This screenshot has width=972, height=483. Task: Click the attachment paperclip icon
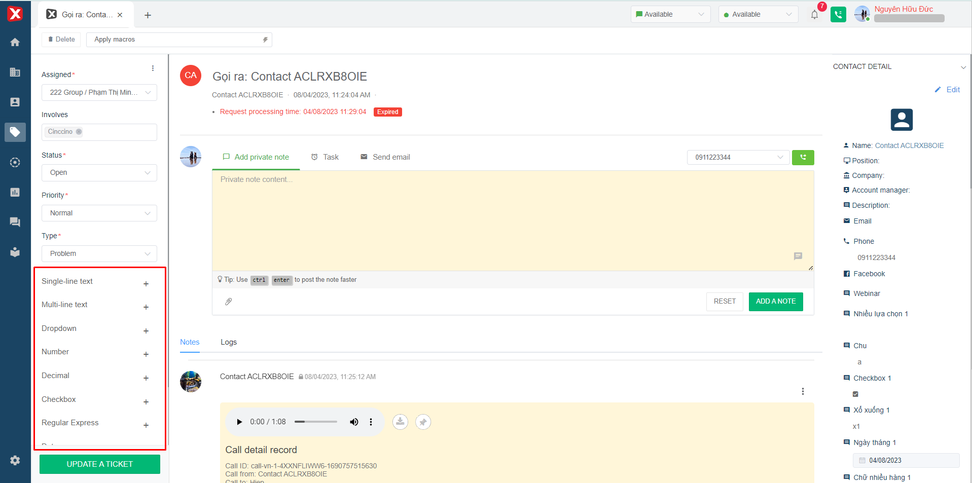[x=229, y=302]
